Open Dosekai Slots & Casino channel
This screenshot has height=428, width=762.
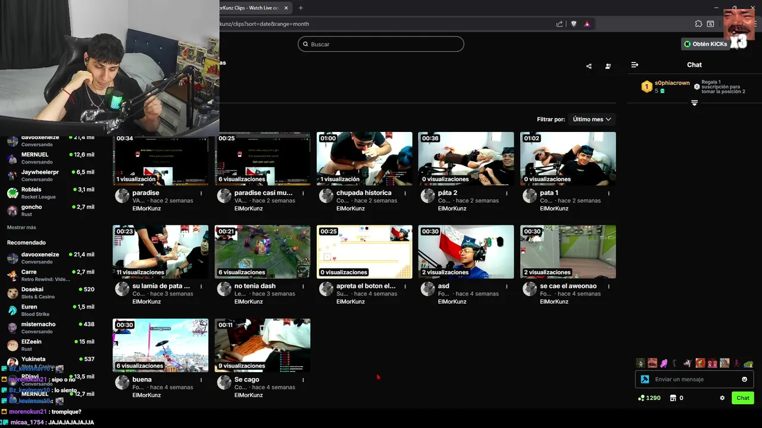pyautogui.click(x=51, y=292)
